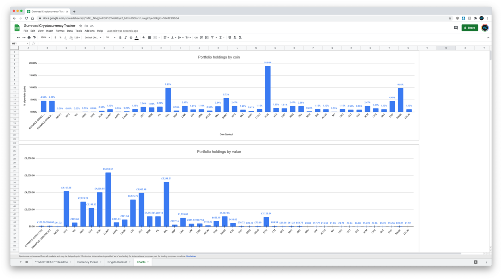Hide the toolbar menus with collapse arrow

click(x=488, y=38)
